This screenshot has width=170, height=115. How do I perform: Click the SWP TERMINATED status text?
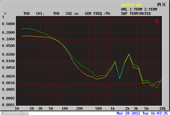(x=136, y=13)
